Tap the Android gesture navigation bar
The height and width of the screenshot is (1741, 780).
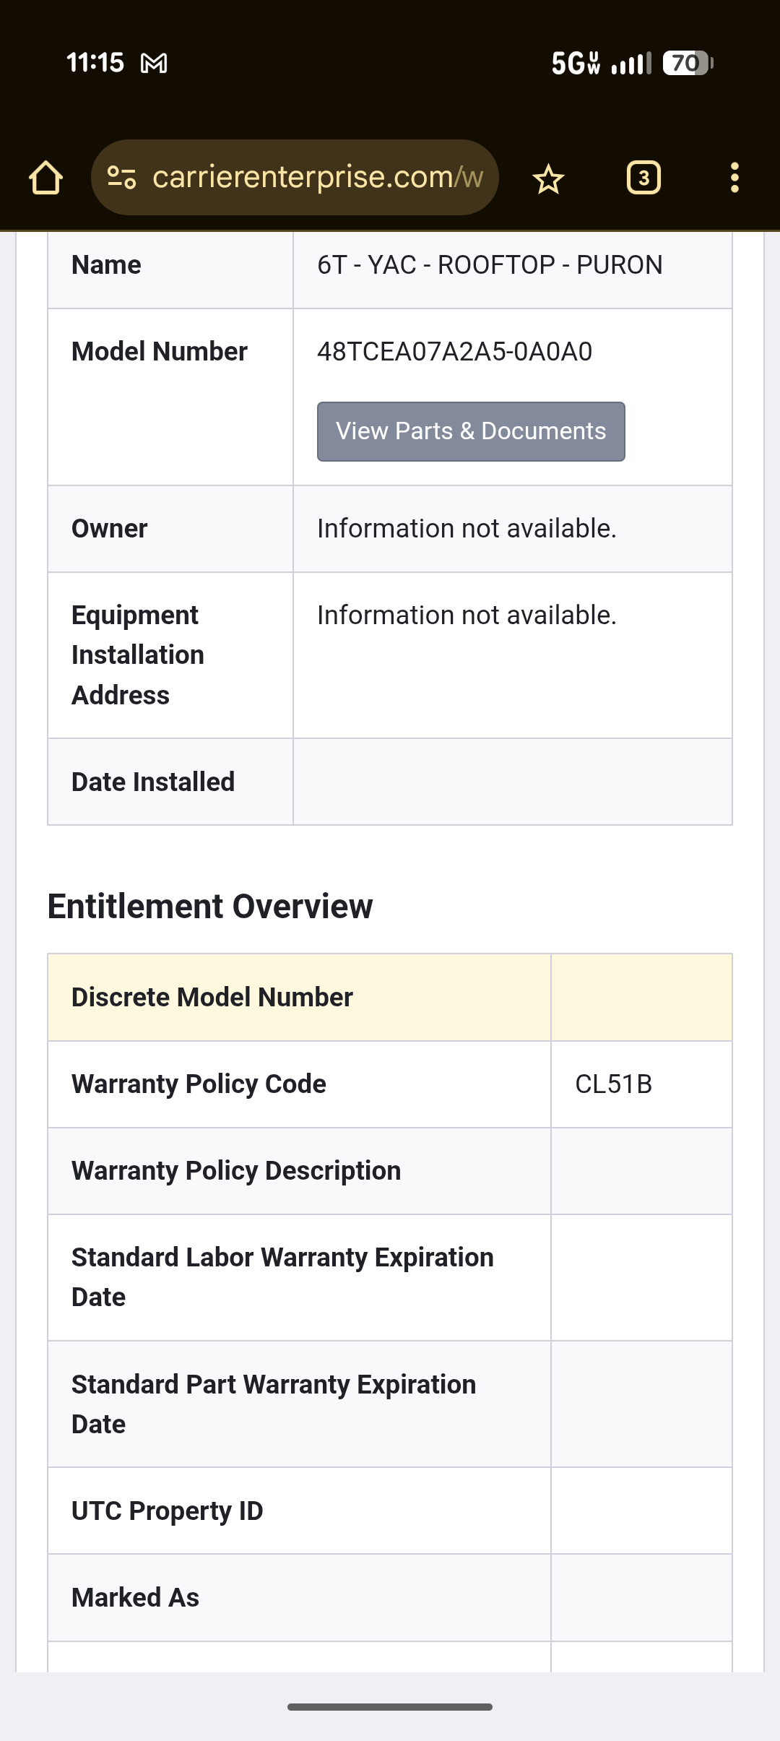click(390, 1706)
